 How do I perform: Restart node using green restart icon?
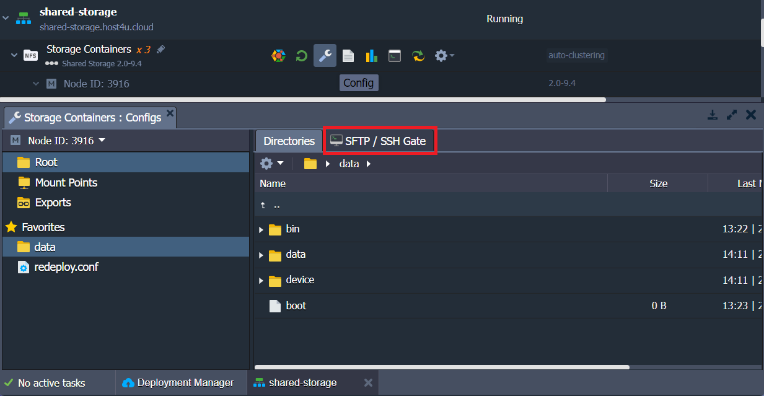pyautogui.click(x=301, y=56)
